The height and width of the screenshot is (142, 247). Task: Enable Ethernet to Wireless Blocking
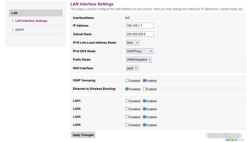point(144,89)
